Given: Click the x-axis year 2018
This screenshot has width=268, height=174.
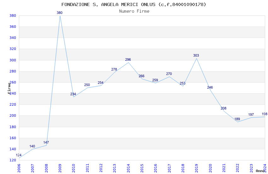Looking at the screenshot, I should (183, 168).
